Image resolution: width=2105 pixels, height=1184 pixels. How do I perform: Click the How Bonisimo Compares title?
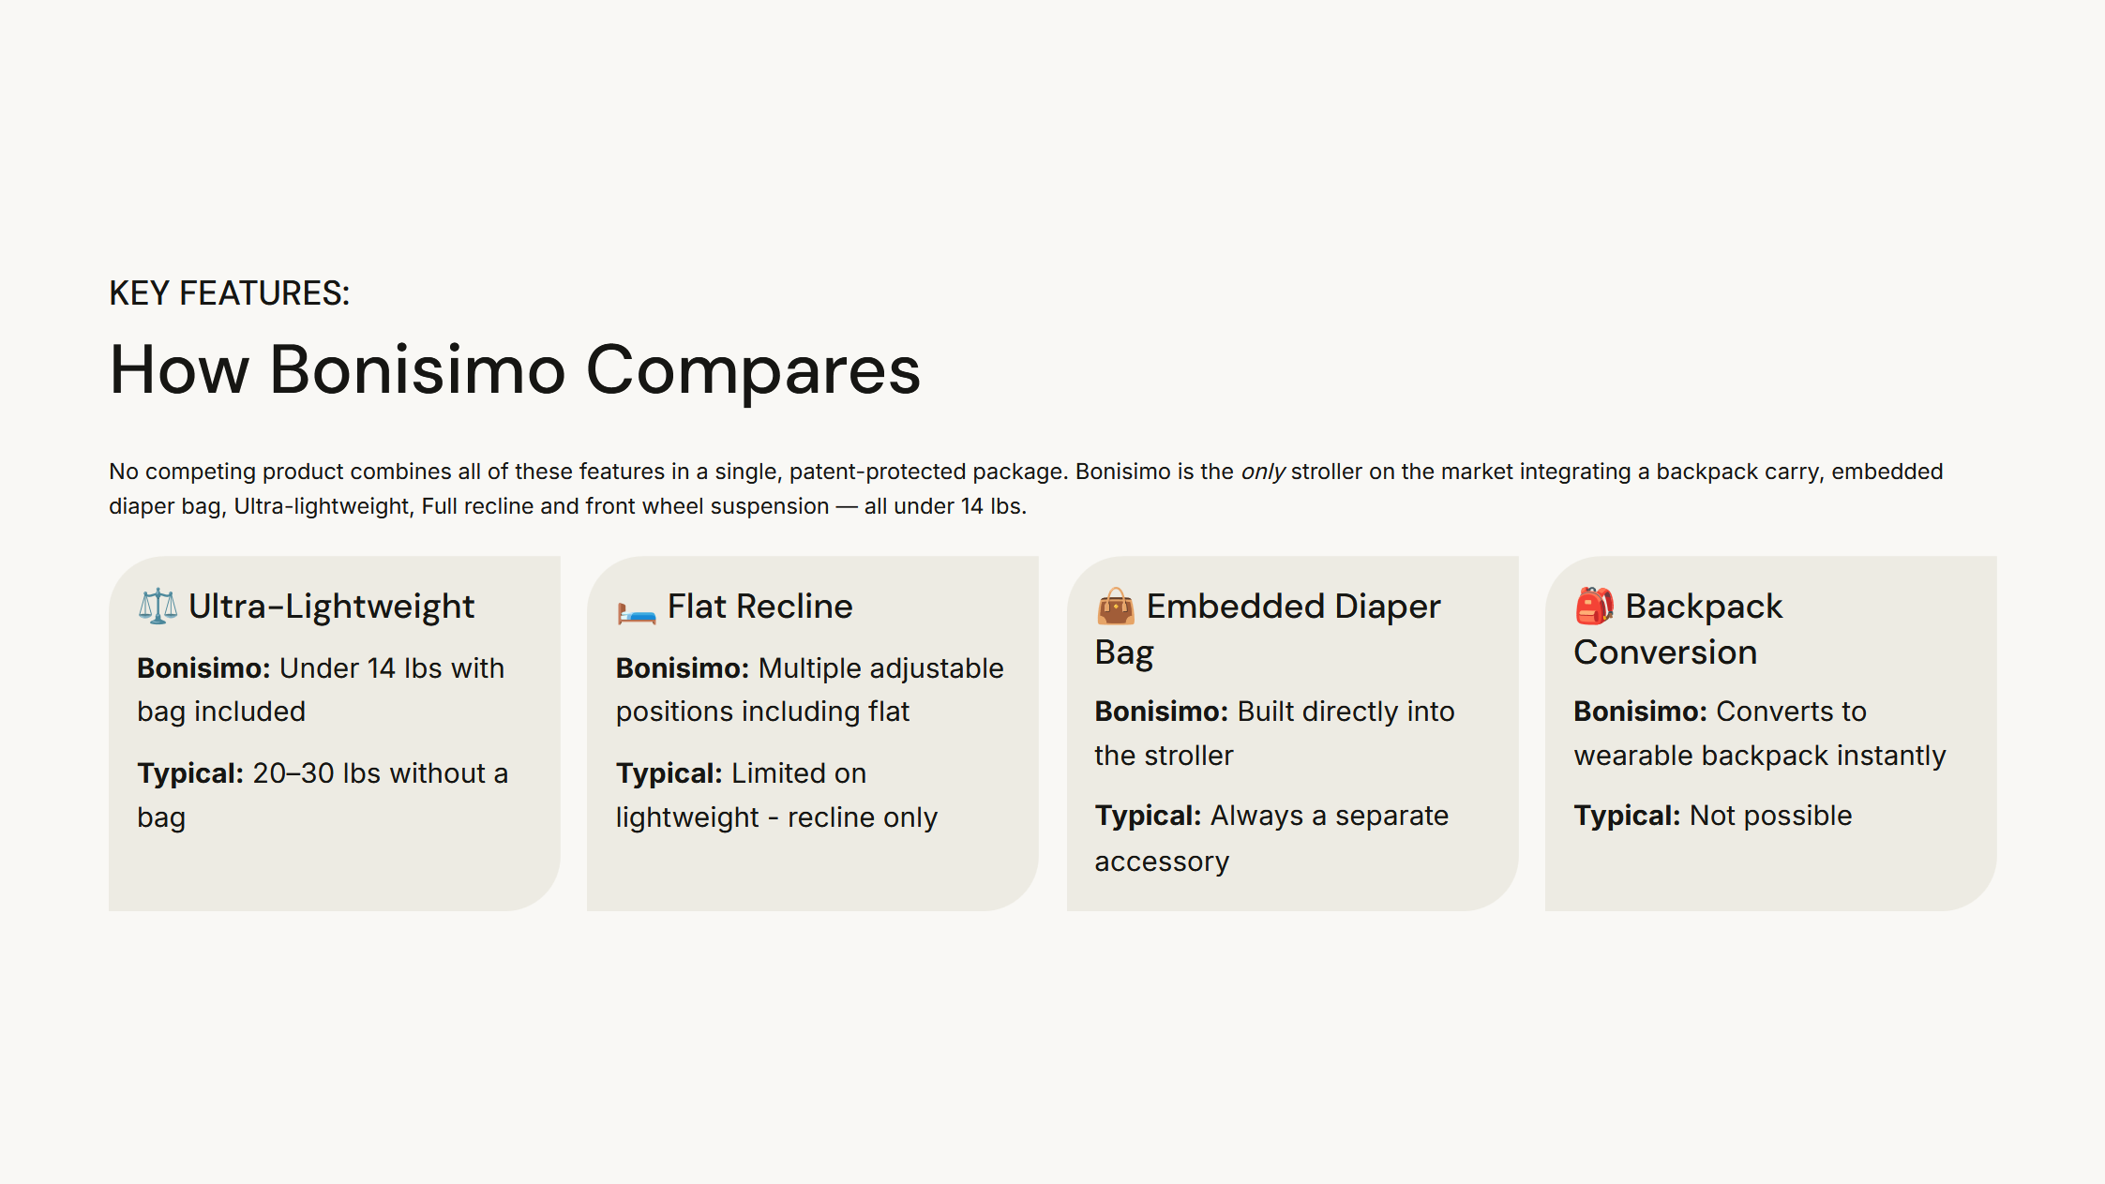[x=515, y=370]
